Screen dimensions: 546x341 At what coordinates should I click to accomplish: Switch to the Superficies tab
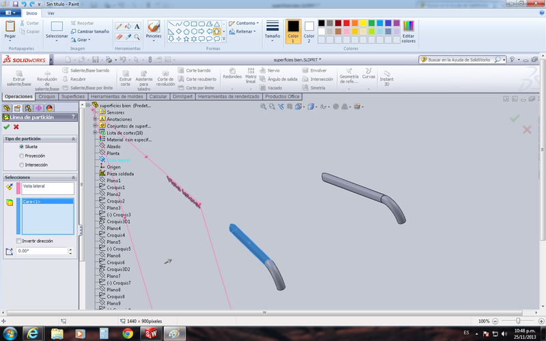tap(73, 96)
